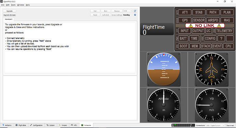The image size is (236, 128).
Task: Click the artificial horizon attitude gauge
Action: click(163, 69)
